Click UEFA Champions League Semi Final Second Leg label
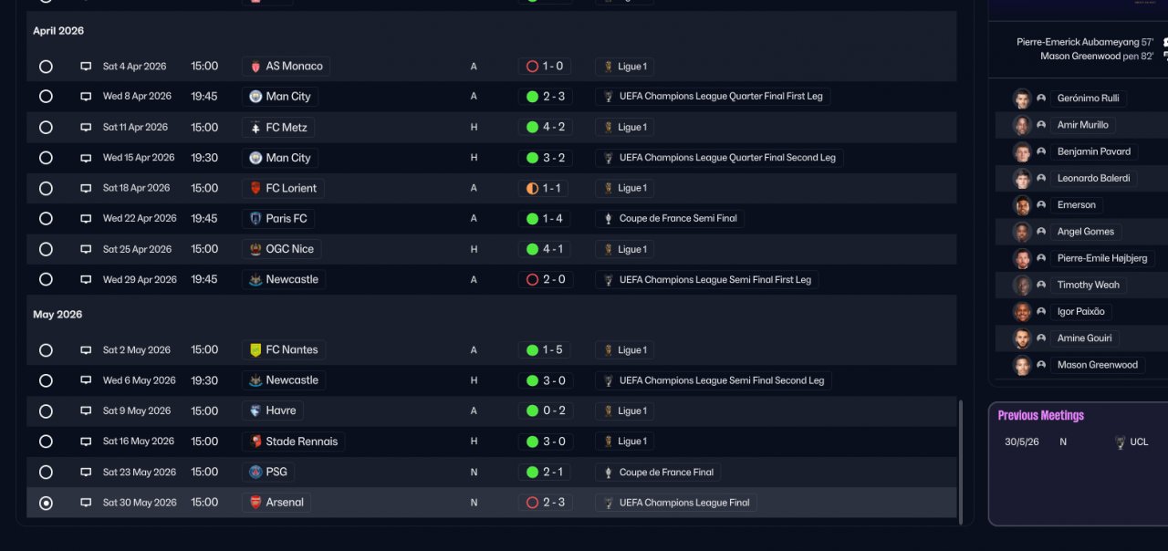The height and width of the screenshot is (551, 1168). pos(721,380)
